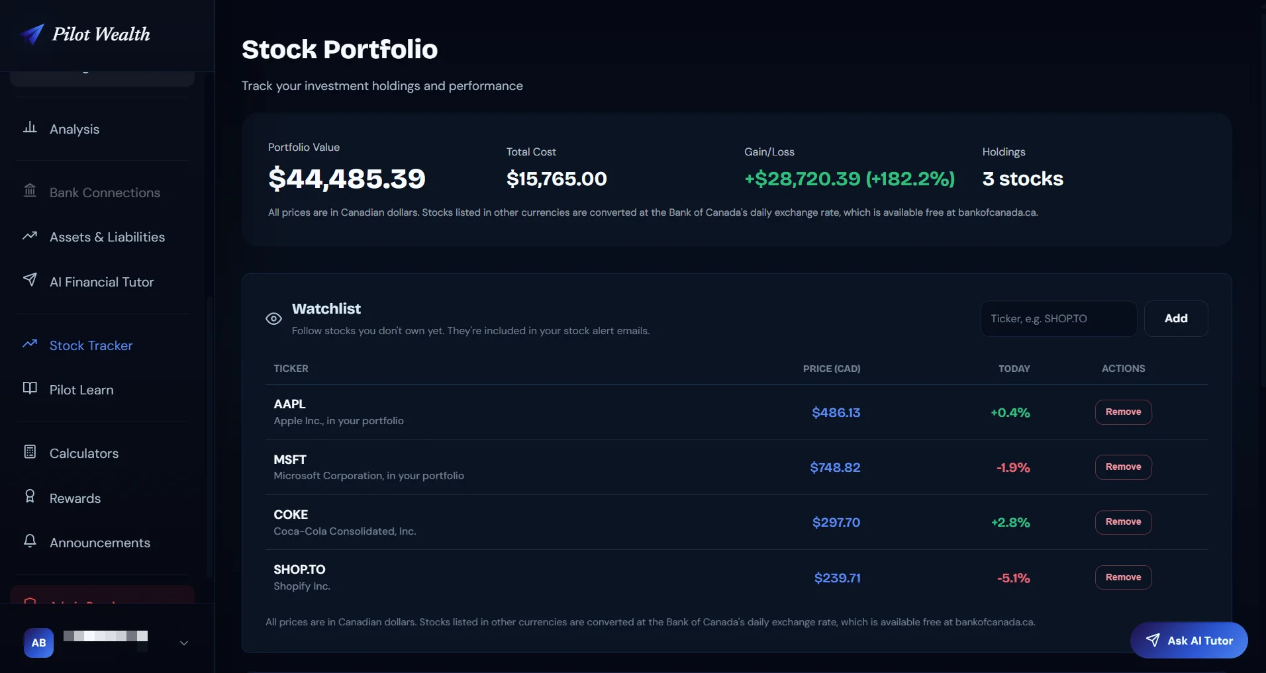The width and height of the screenshot is (1266, 673).
Task: Click the Gain/Loss +$28,720.39 value
Action: pyautogui.click(x=850, y=179)
